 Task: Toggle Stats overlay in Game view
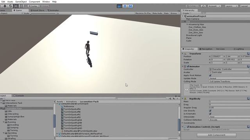click(x=166, y=13)
